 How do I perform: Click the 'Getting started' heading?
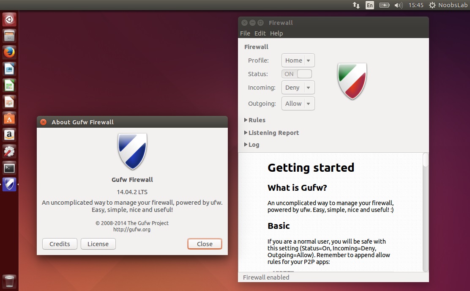pyautogui.click(x=311, y=167)
